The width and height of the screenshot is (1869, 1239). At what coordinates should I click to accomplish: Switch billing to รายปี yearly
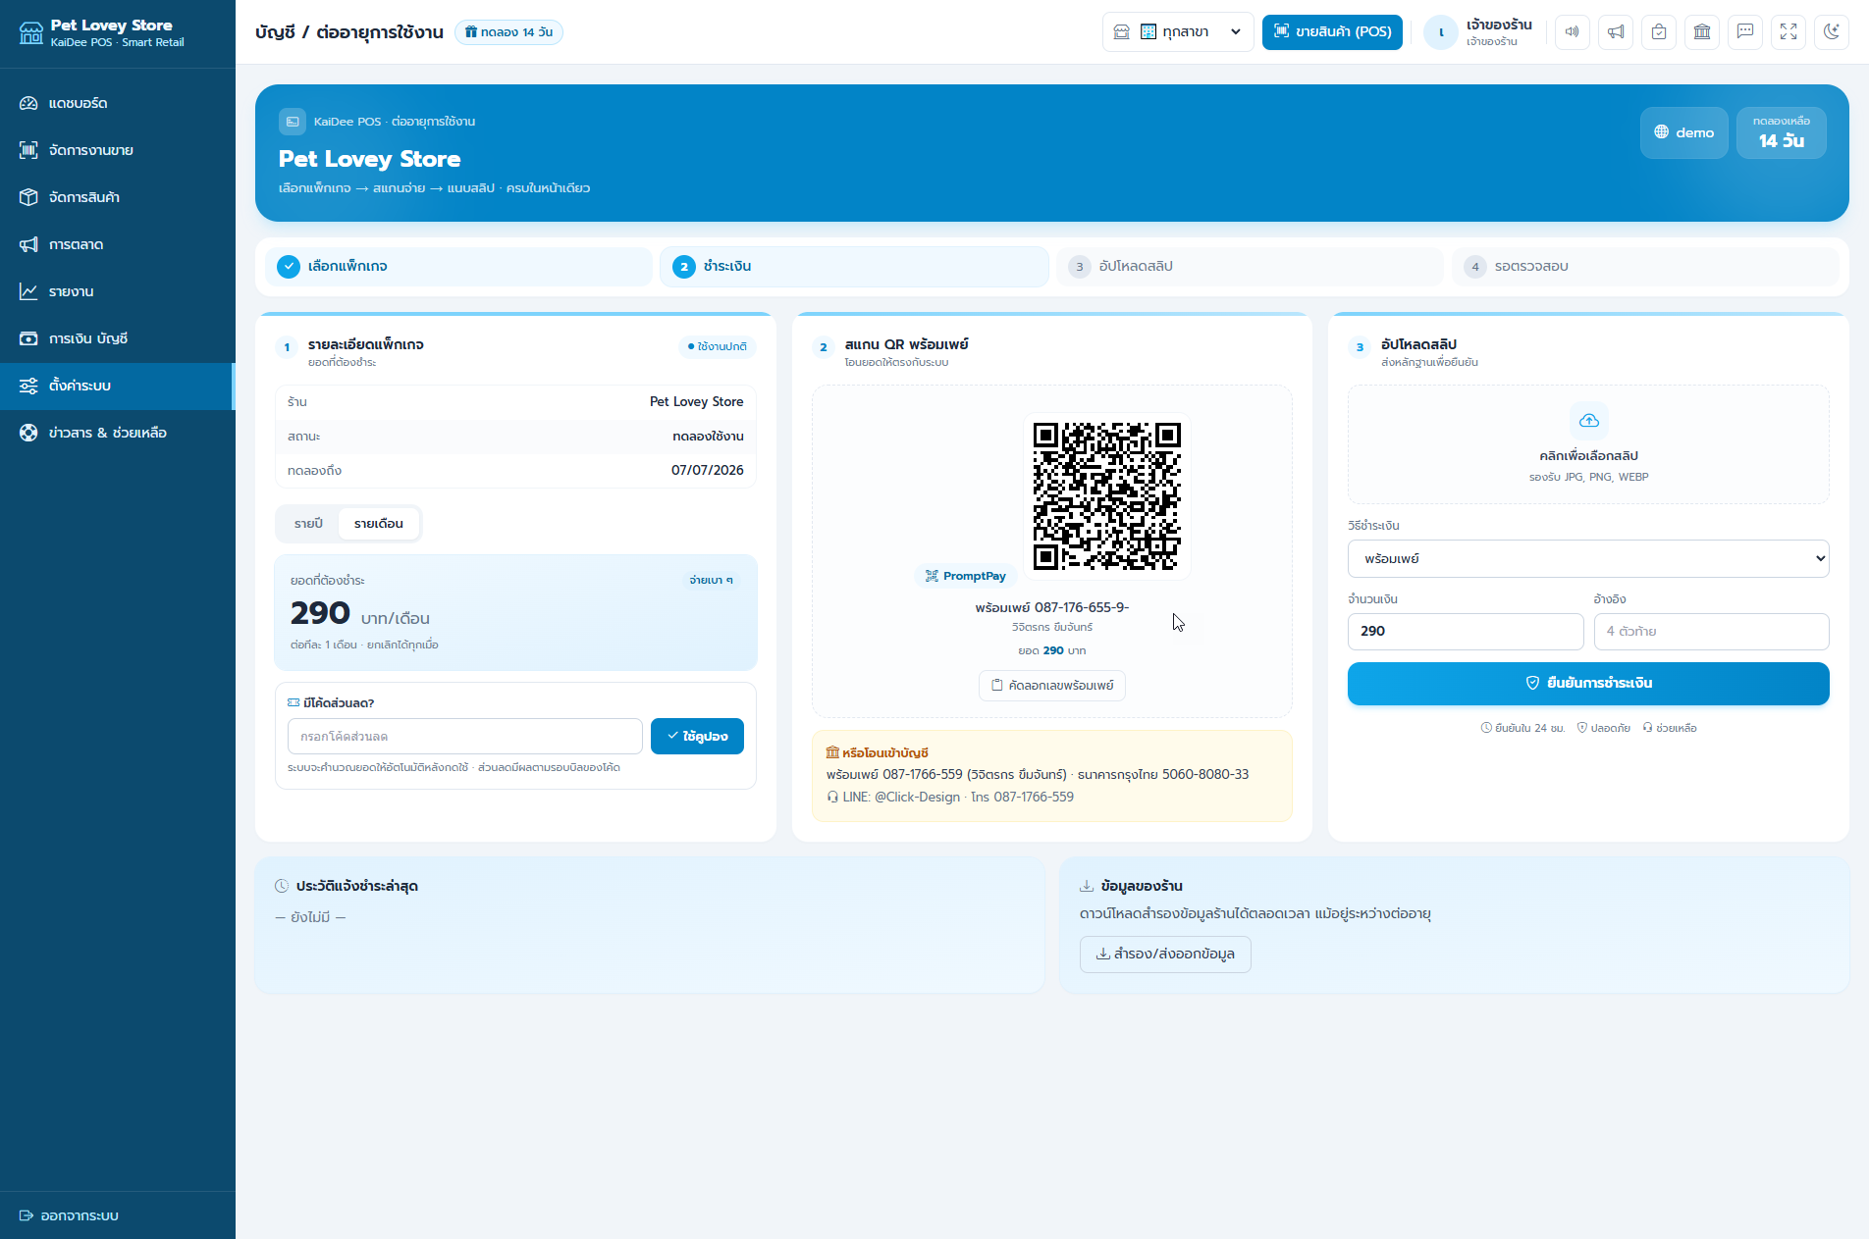click(x=308, y=524)
